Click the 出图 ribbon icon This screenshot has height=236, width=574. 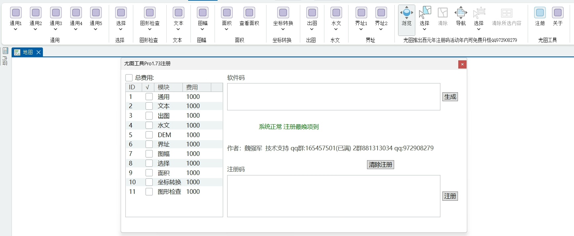pos(312,13)
